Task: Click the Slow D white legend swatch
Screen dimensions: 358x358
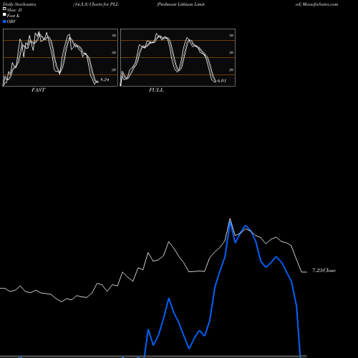Action: tap(4, 9)
